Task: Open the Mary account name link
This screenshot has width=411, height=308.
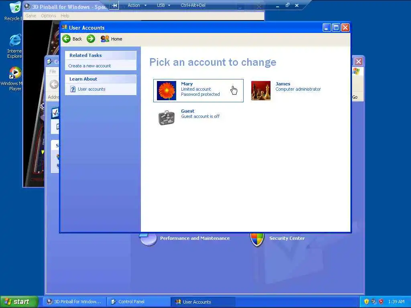Action: (x=187, y=84)
